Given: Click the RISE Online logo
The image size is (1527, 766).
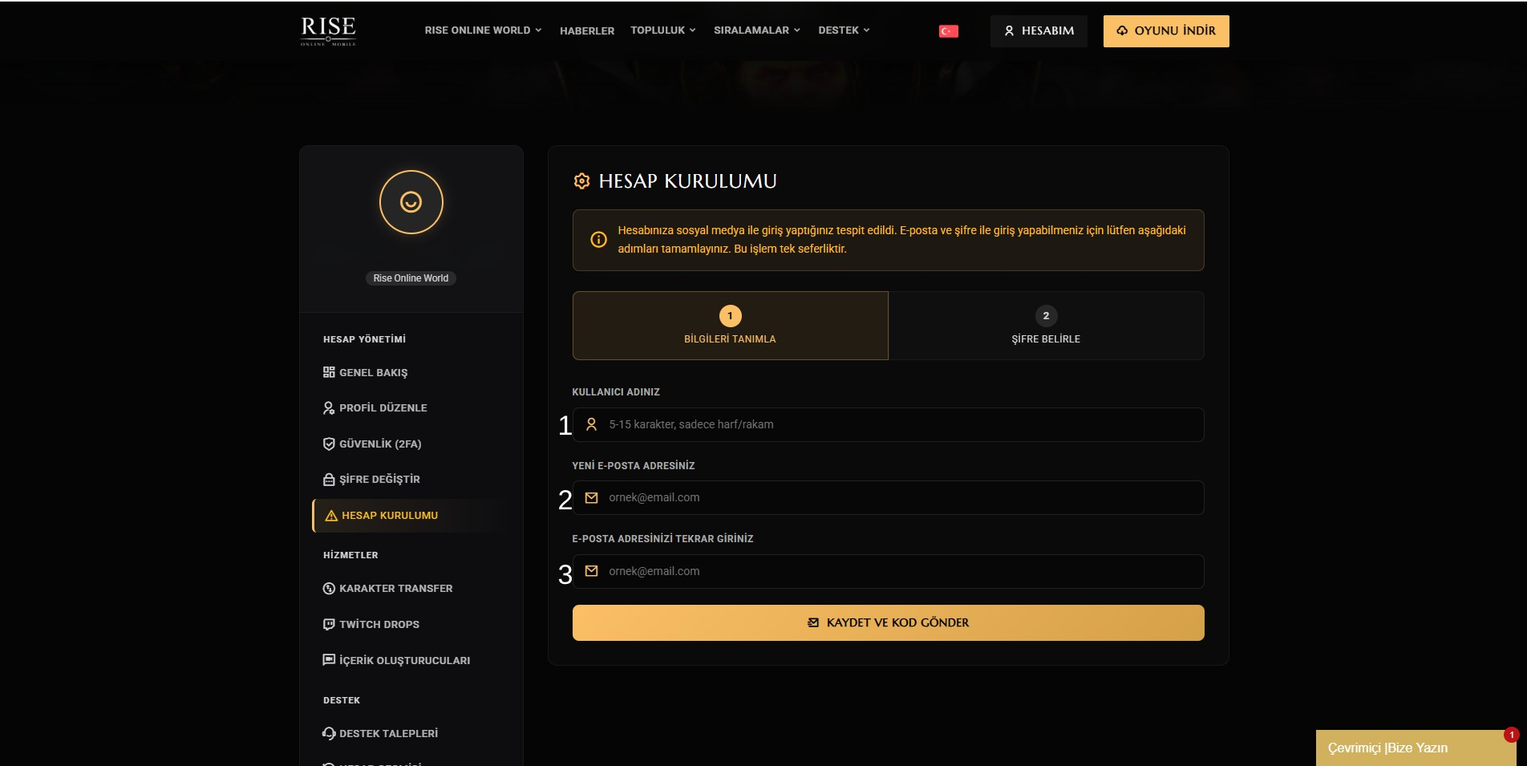Looking at the screenshot, I should pyautogui.click(x=328, y=31).
